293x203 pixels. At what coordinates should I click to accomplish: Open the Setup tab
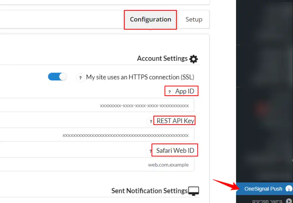click(x=194, y=19)
